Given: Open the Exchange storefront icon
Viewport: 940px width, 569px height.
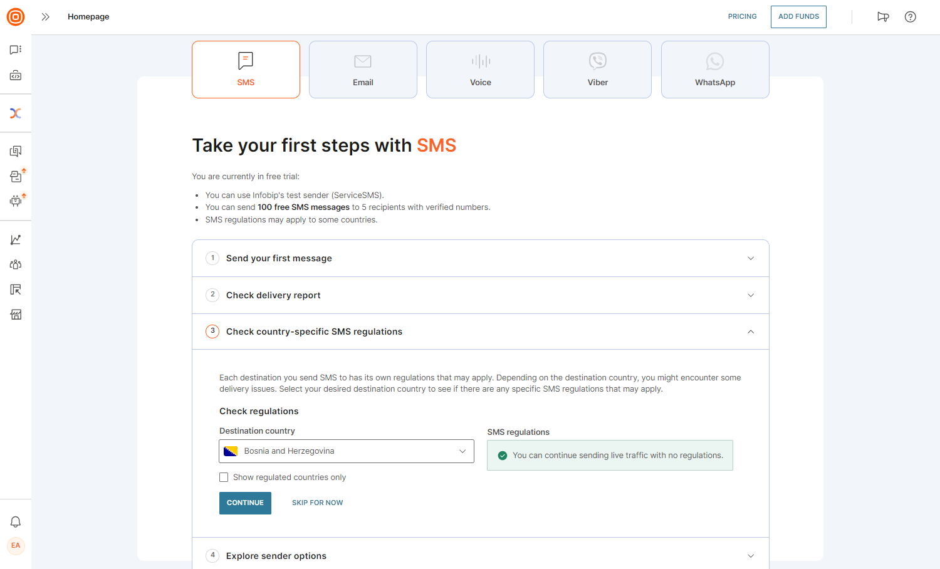Looking at the screenshot, I should click(x=16, y=315).
